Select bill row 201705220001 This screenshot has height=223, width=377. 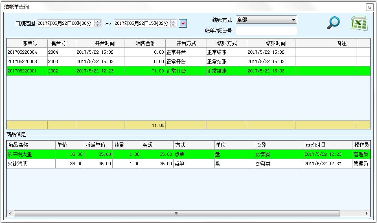(x=188, y=71)
